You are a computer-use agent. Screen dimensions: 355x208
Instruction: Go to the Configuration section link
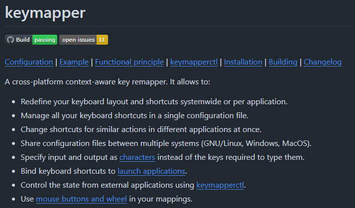tap(29, 62)
